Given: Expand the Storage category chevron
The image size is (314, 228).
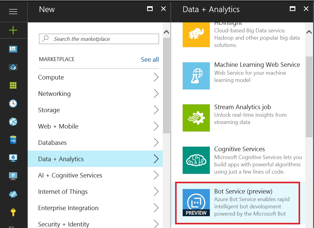Looking at the screenshot, I should coord(156,110).
